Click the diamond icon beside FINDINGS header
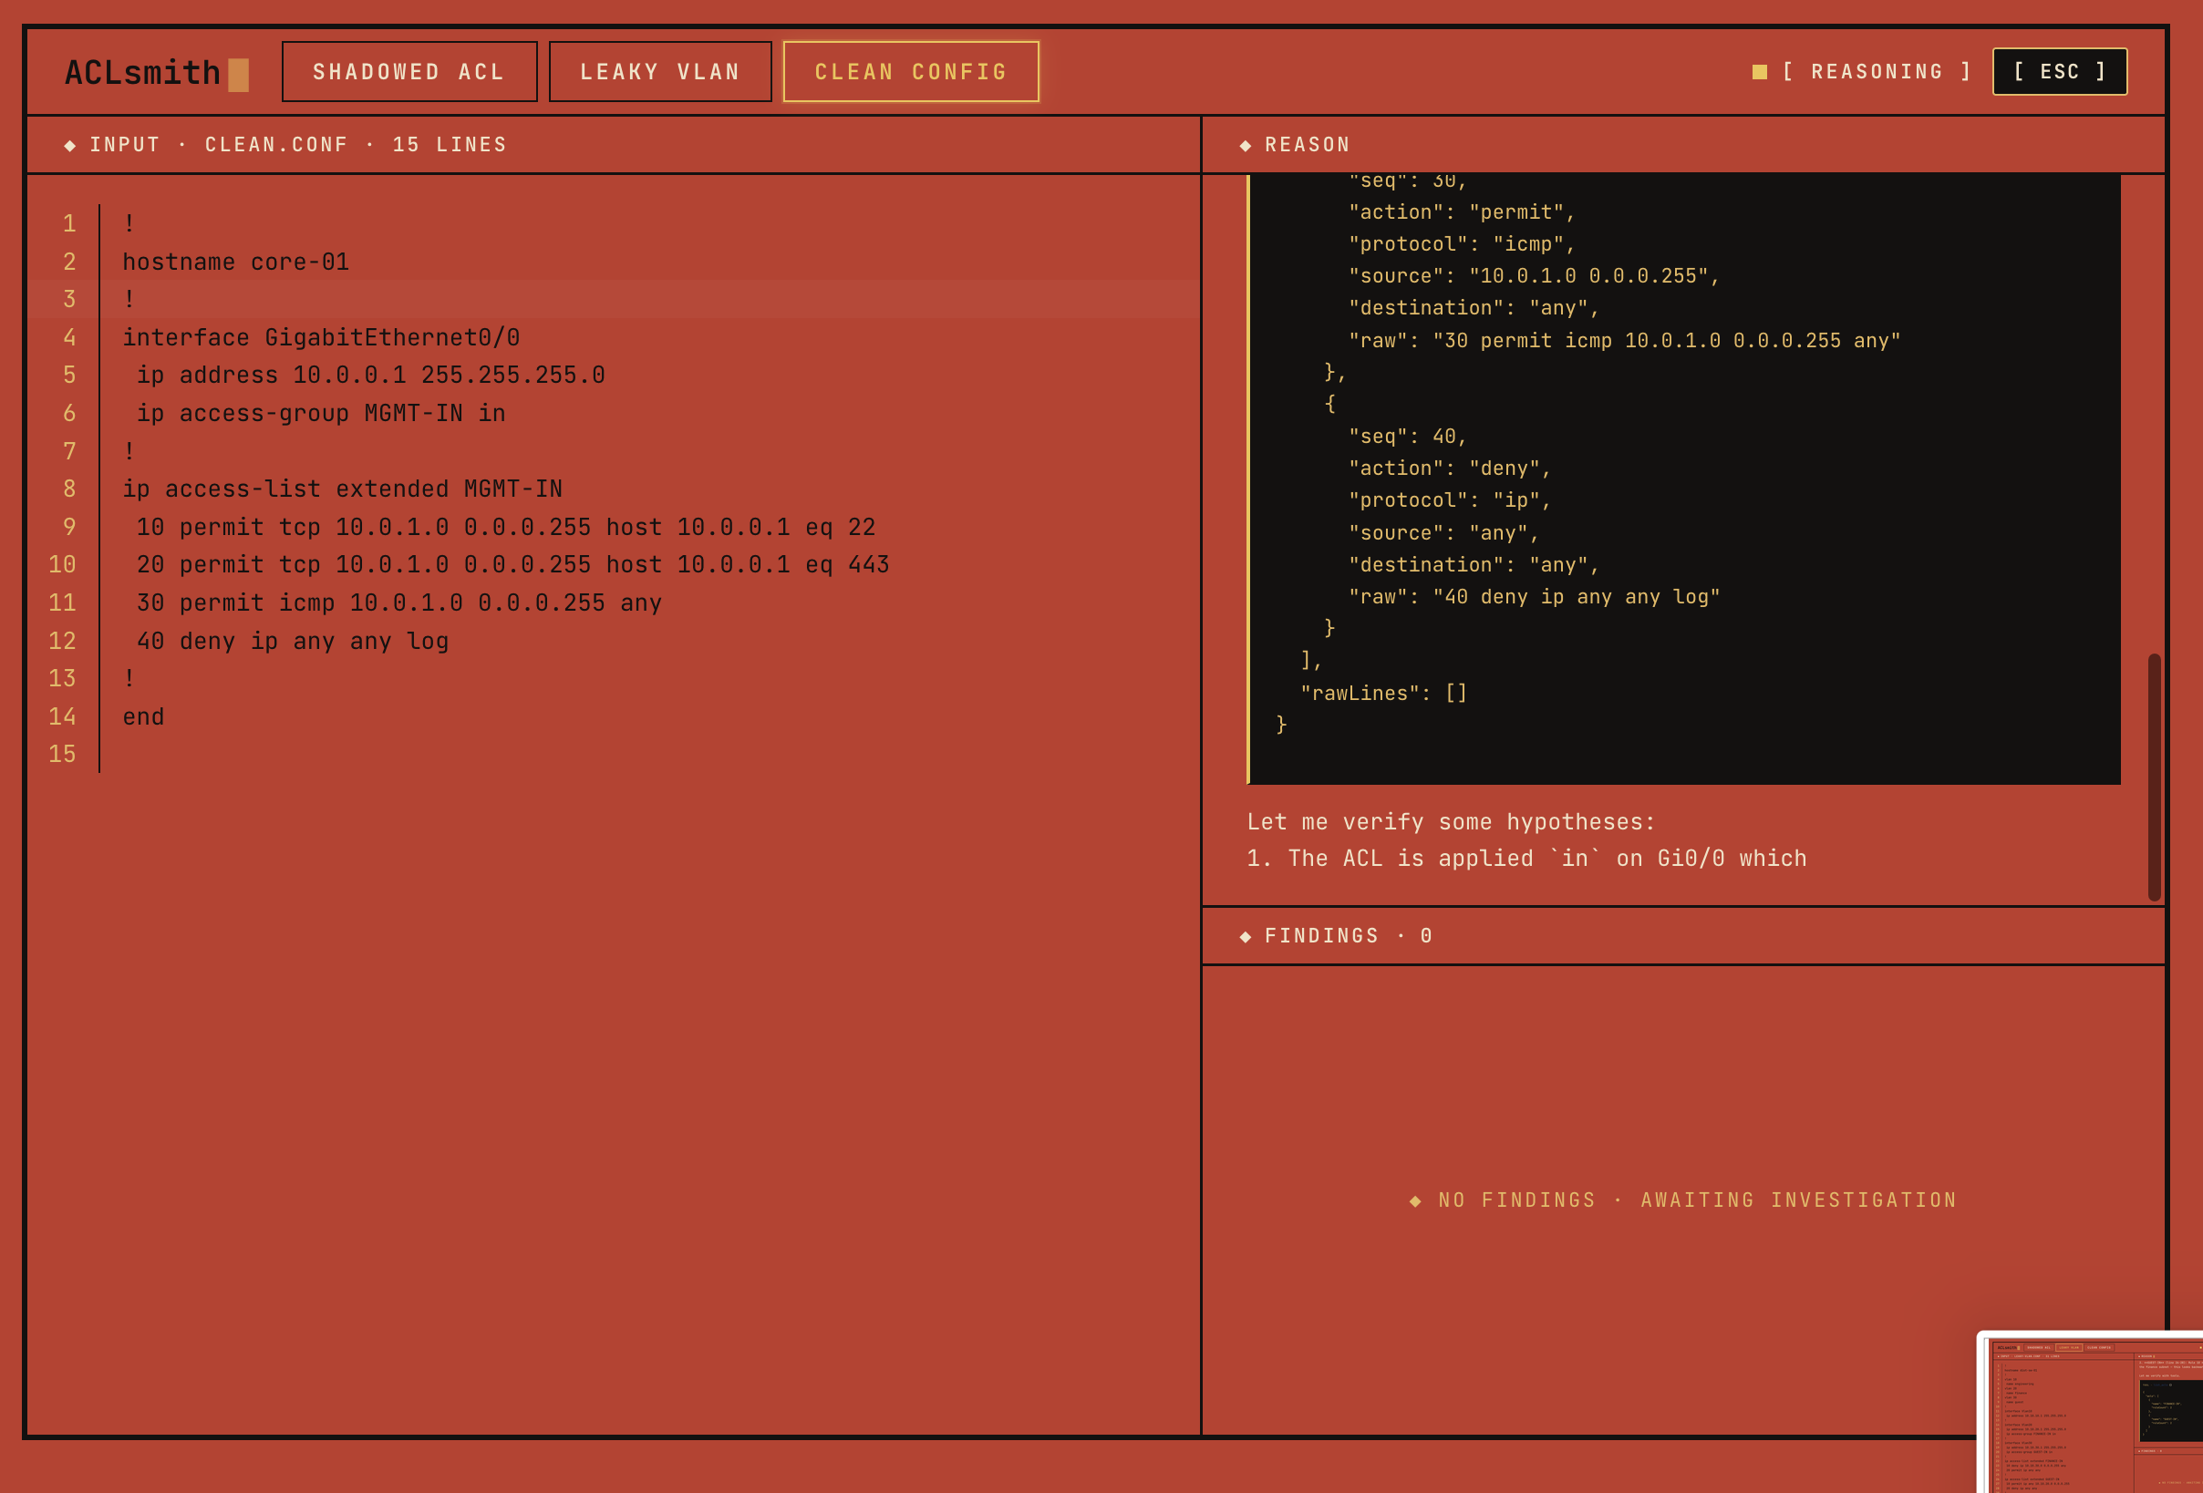 1246,936
